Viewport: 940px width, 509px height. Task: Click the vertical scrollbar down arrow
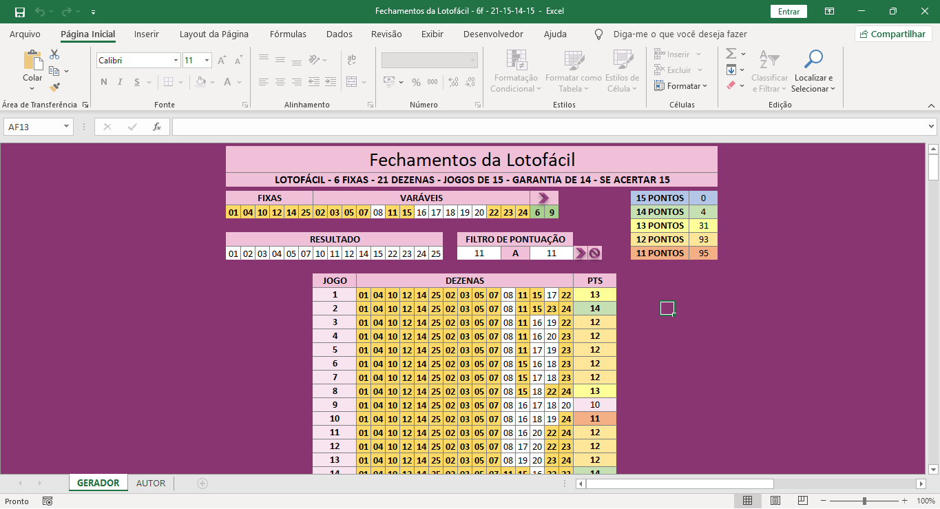click(934, 470)
